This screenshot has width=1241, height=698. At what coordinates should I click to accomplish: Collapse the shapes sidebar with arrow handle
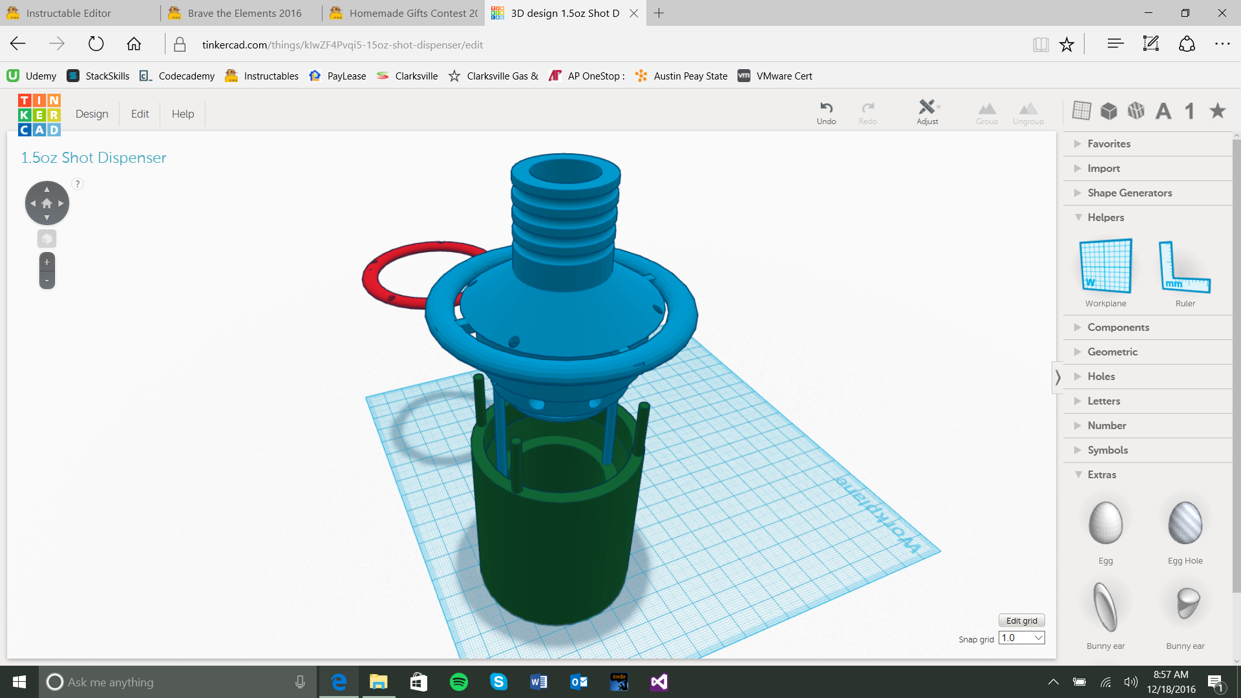coord(1057,377)
